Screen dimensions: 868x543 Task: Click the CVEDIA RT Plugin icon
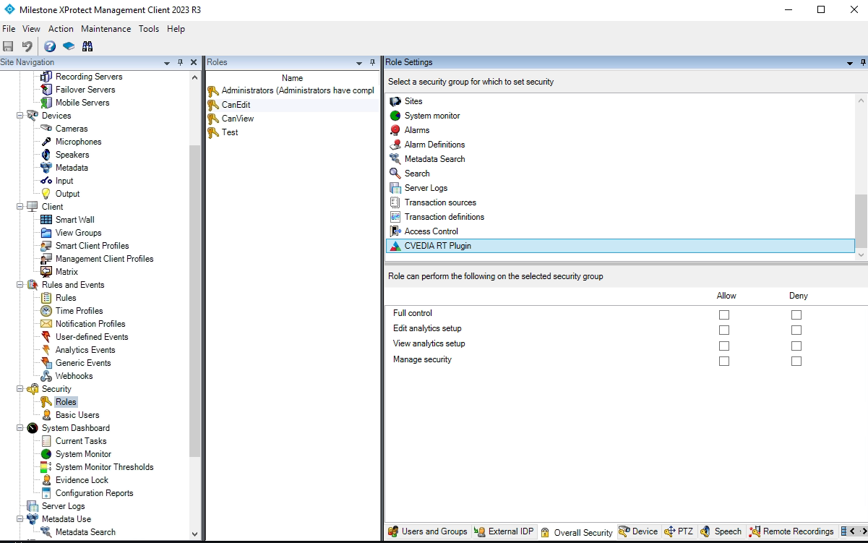pos(395,246)
